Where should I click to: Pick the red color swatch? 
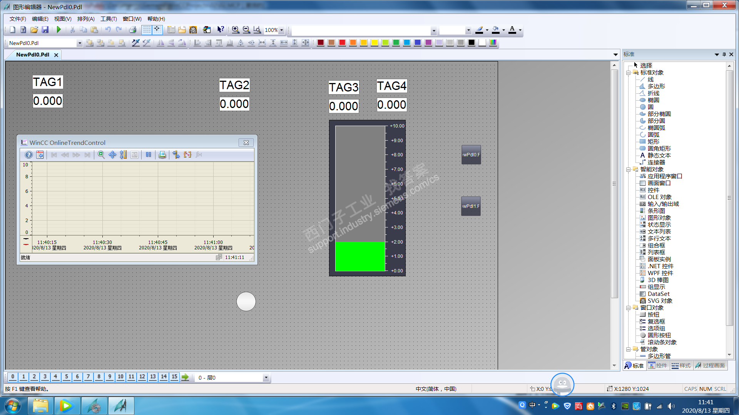[x=342, y=43]
